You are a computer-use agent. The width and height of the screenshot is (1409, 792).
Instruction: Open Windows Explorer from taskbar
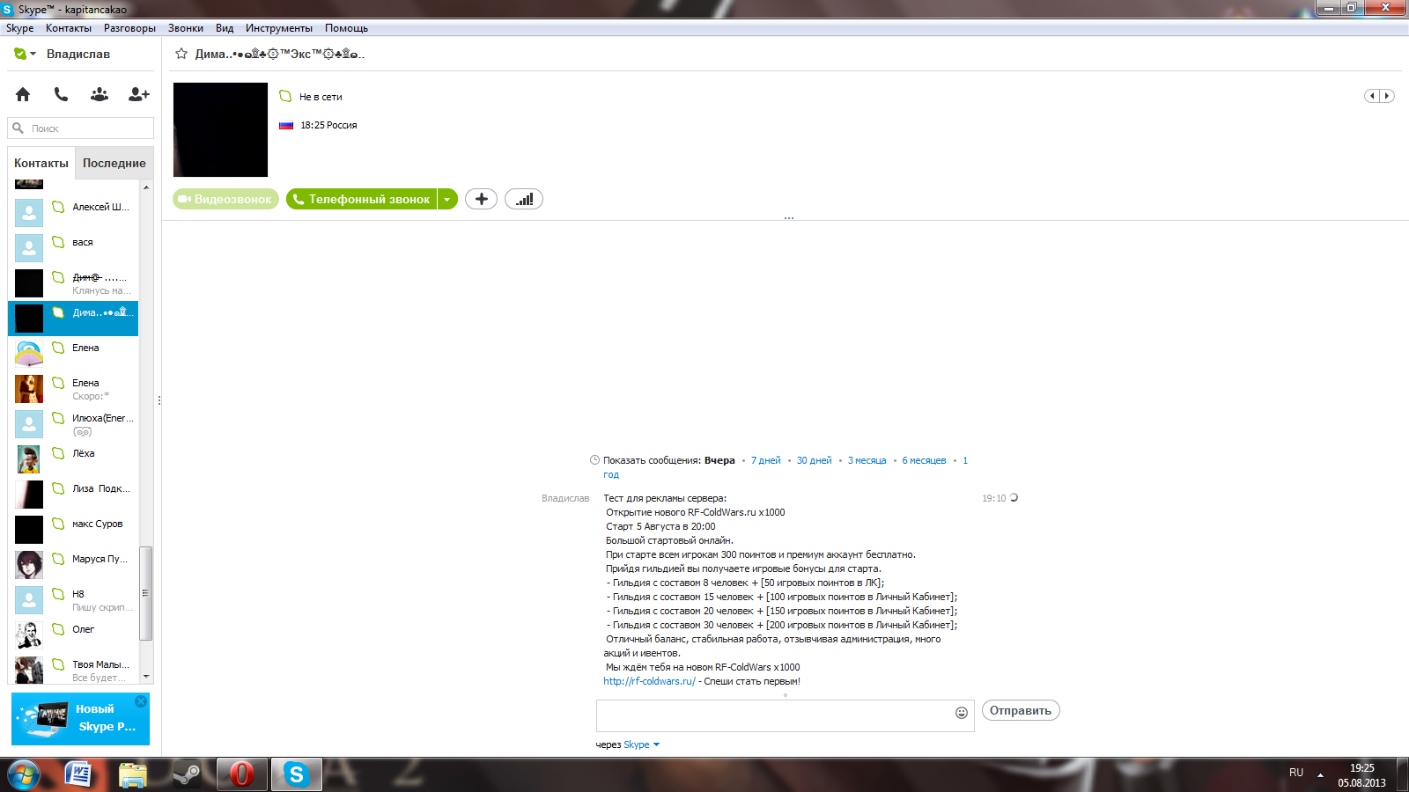click(x=133, y=774)
